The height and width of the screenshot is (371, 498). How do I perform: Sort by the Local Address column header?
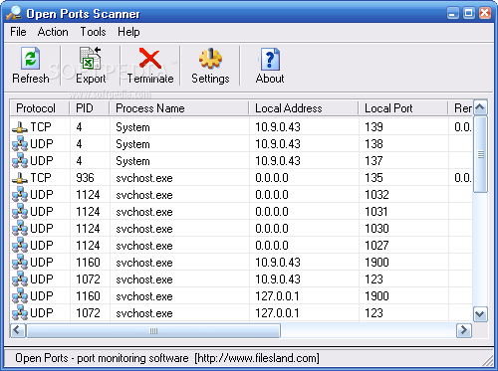click(x=304, y=108)
